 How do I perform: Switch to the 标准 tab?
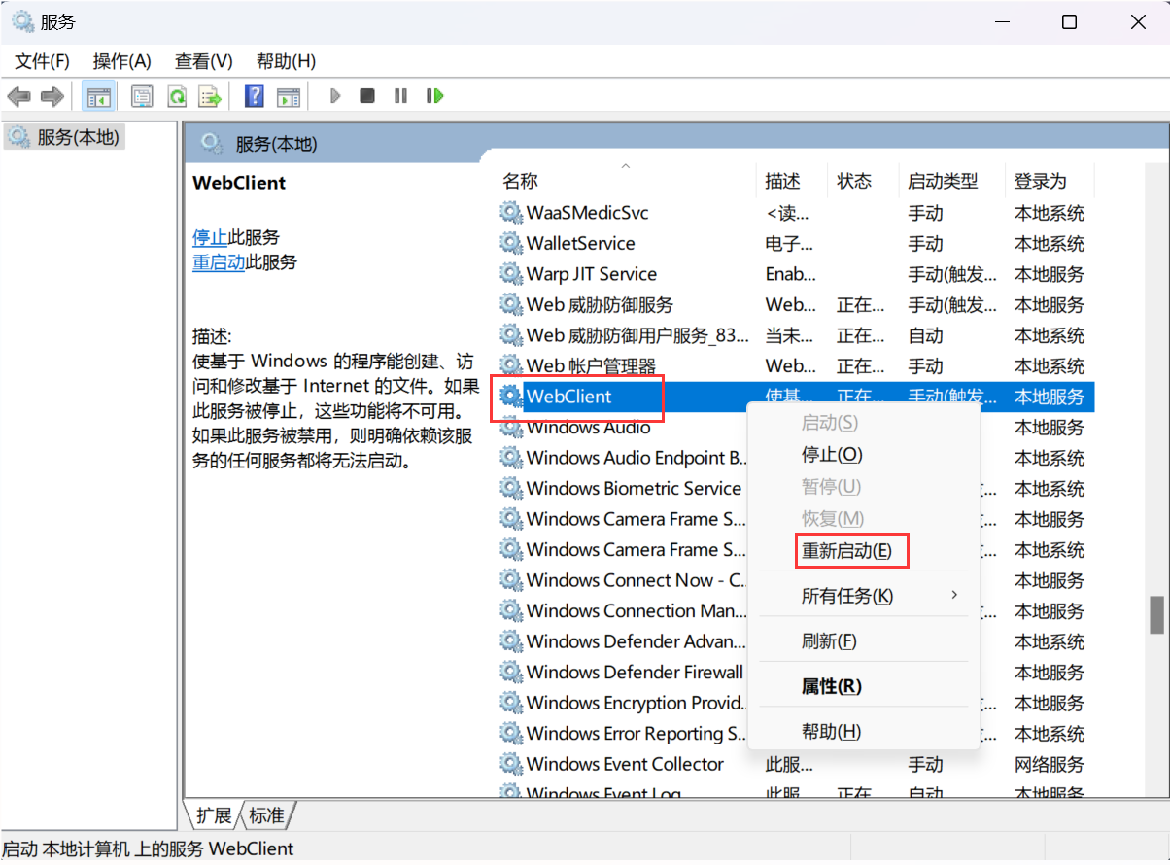(267, 814)
